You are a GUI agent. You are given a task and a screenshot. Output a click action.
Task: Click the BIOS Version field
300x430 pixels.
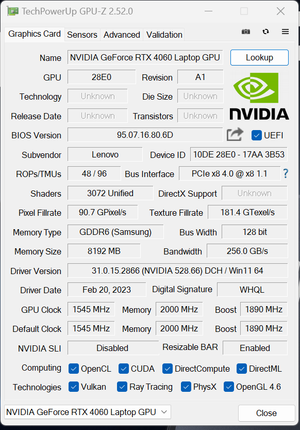pyautogui.click(x=145, y=135)
